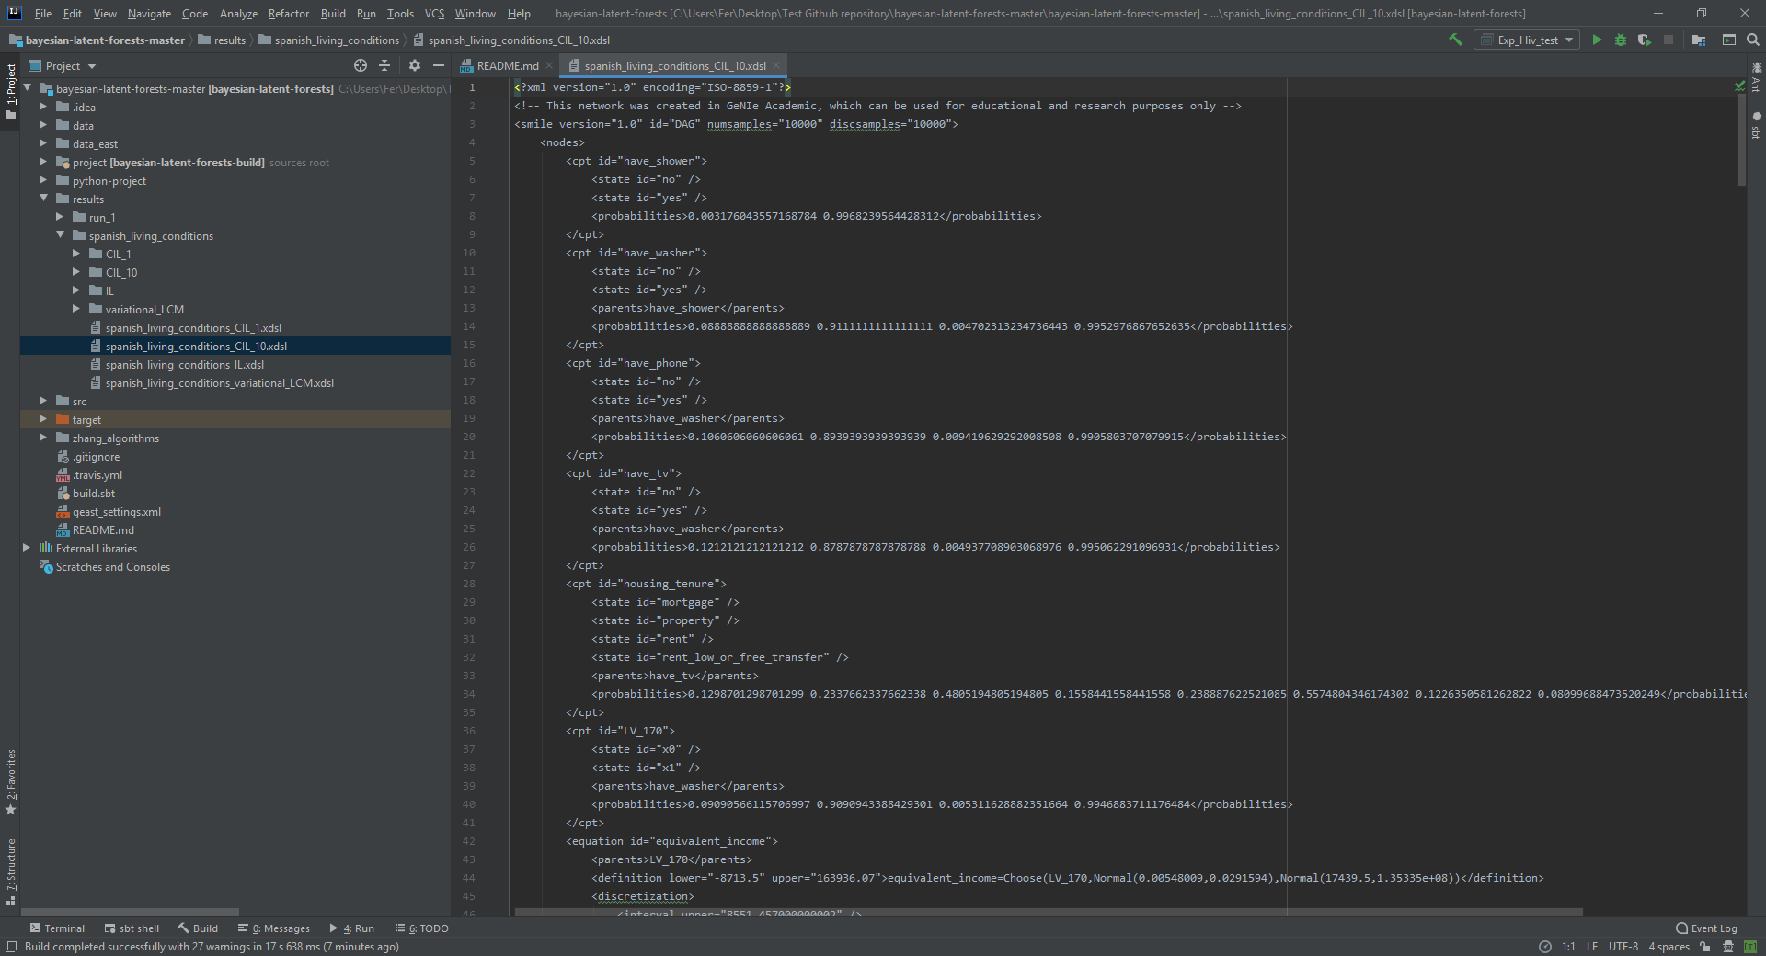Open Scratches and Consoles node
The width and height of the screenshot is (1766, 956).
[112, 567]
